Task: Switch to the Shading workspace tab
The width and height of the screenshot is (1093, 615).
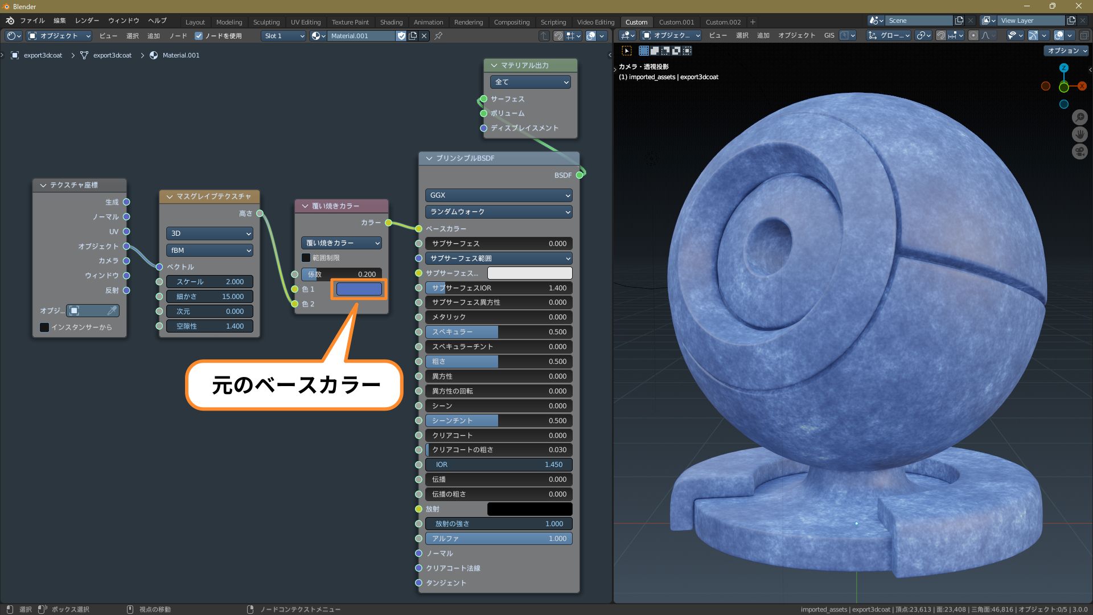Action: [391, 22]
